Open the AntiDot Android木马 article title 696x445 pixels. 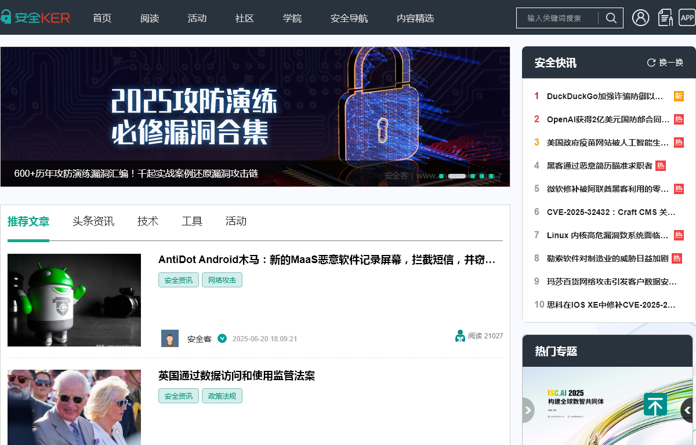(x=327, y=260)
